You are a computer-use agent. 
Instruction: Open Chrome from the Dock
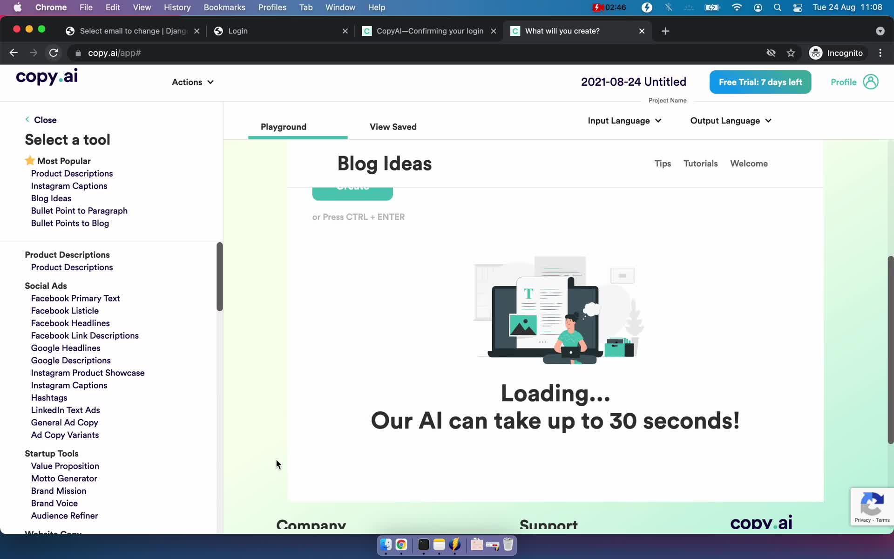pos(401,545)
